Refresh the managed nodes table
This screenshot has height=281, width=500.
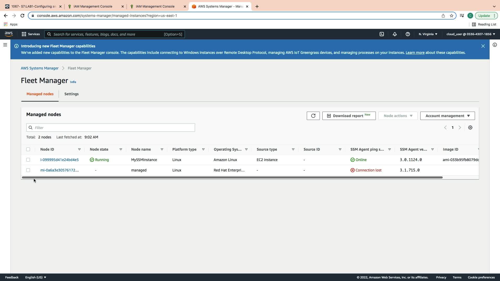click(313, 116)
